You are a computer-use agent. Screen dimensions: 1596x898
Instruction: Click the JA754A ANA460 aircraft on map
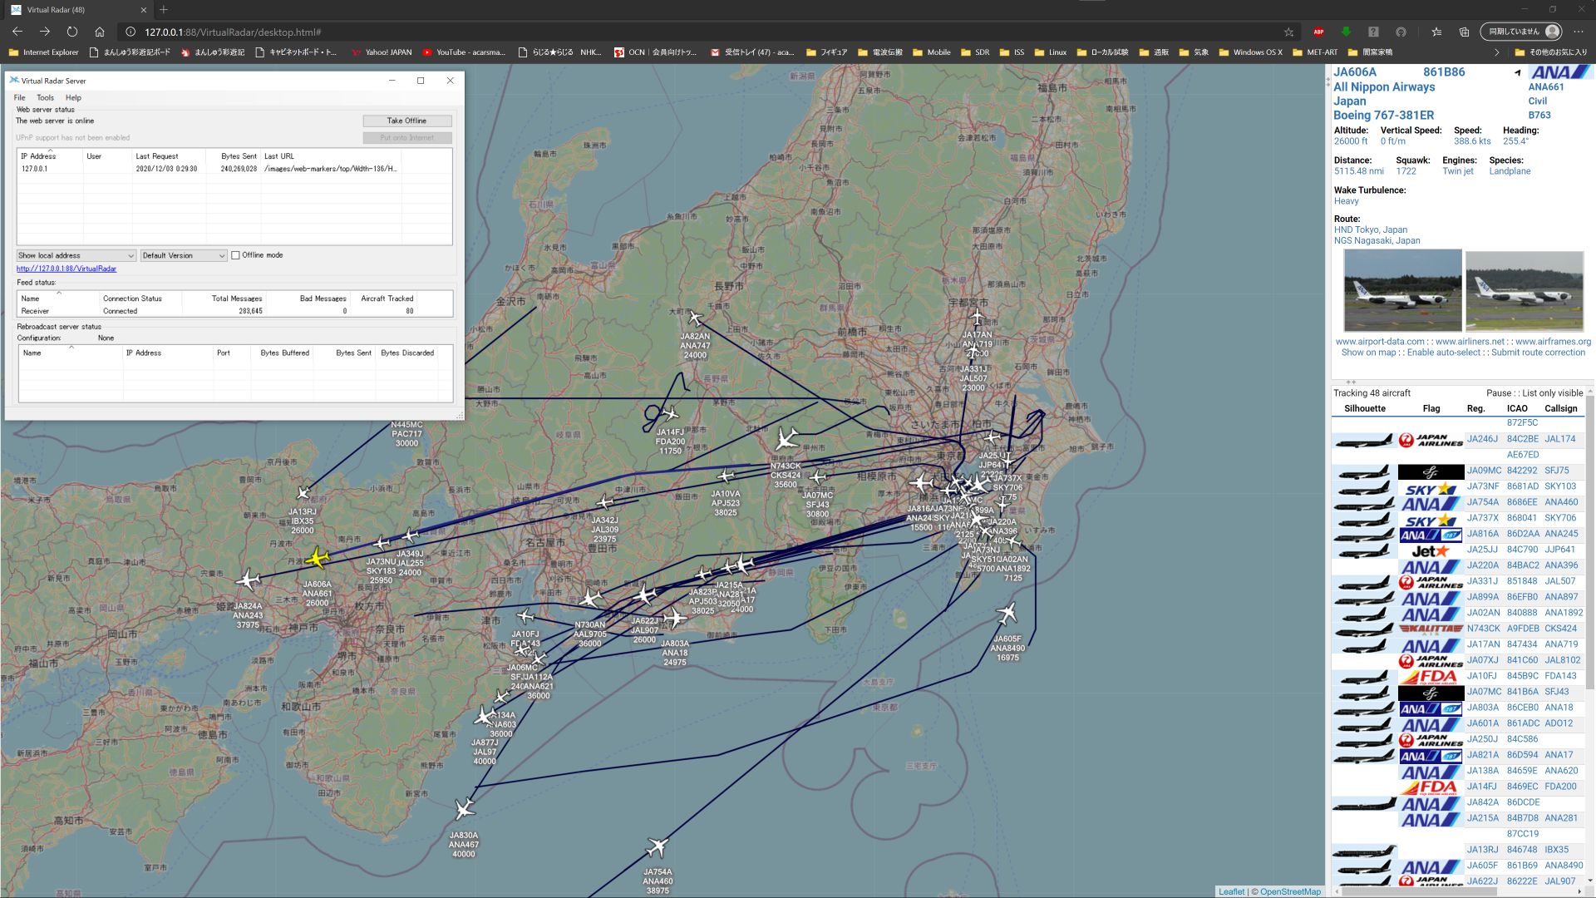pyautogui.click(x=657, y=847)
